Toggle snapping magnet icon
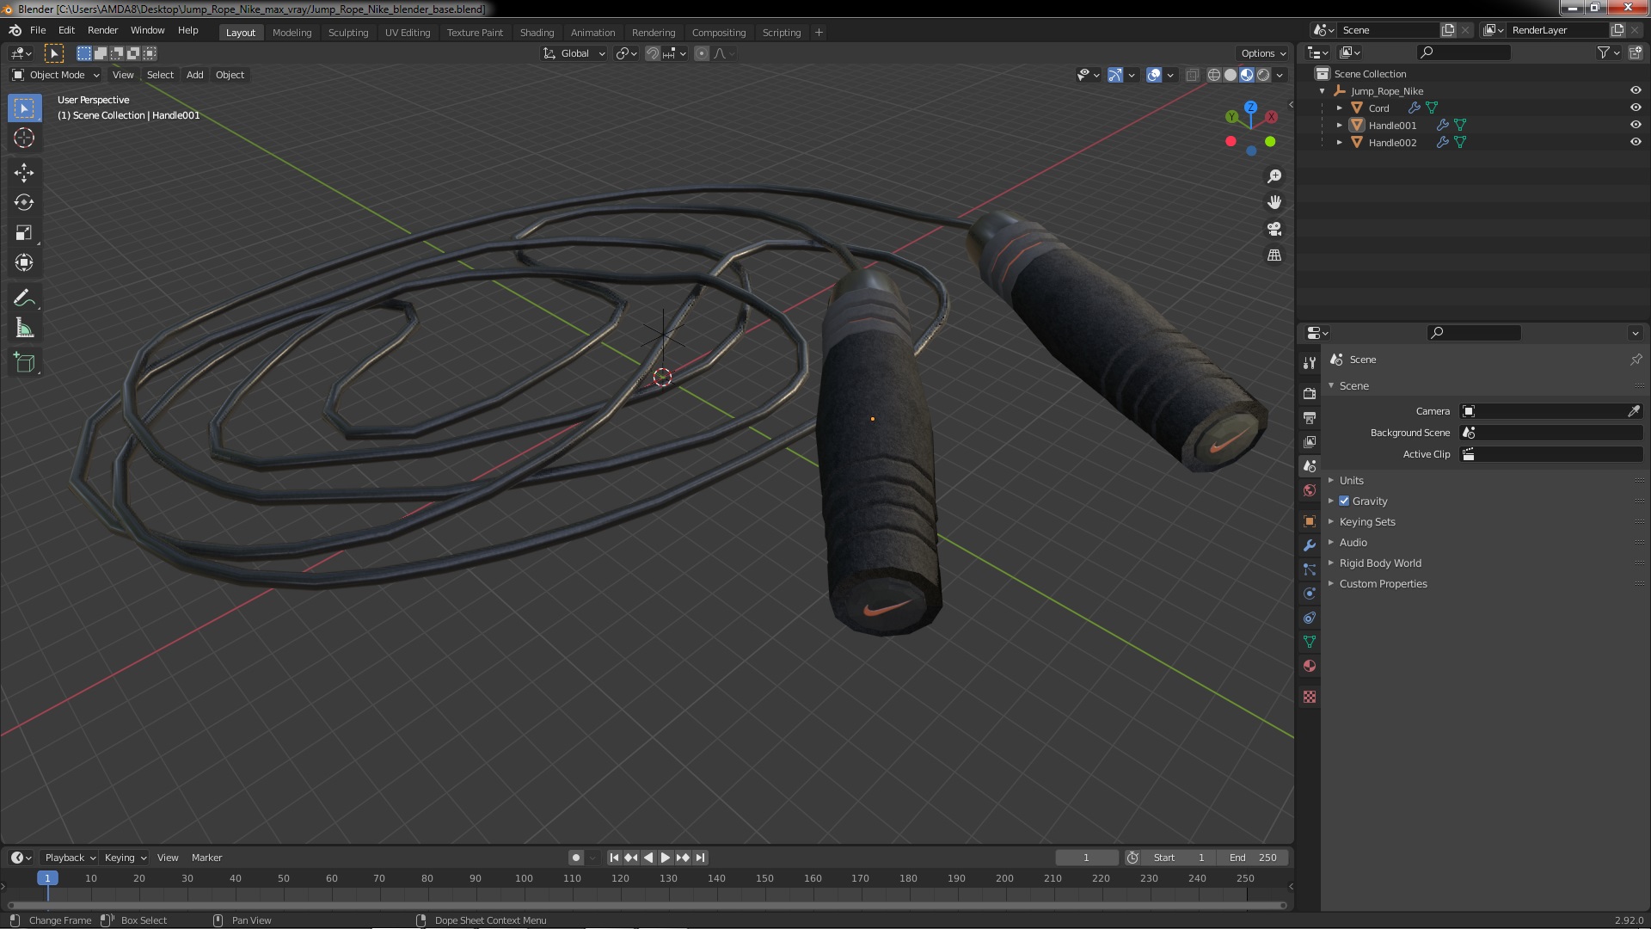Viewport: 1651px width, 929px height. (x=653, y=53)
